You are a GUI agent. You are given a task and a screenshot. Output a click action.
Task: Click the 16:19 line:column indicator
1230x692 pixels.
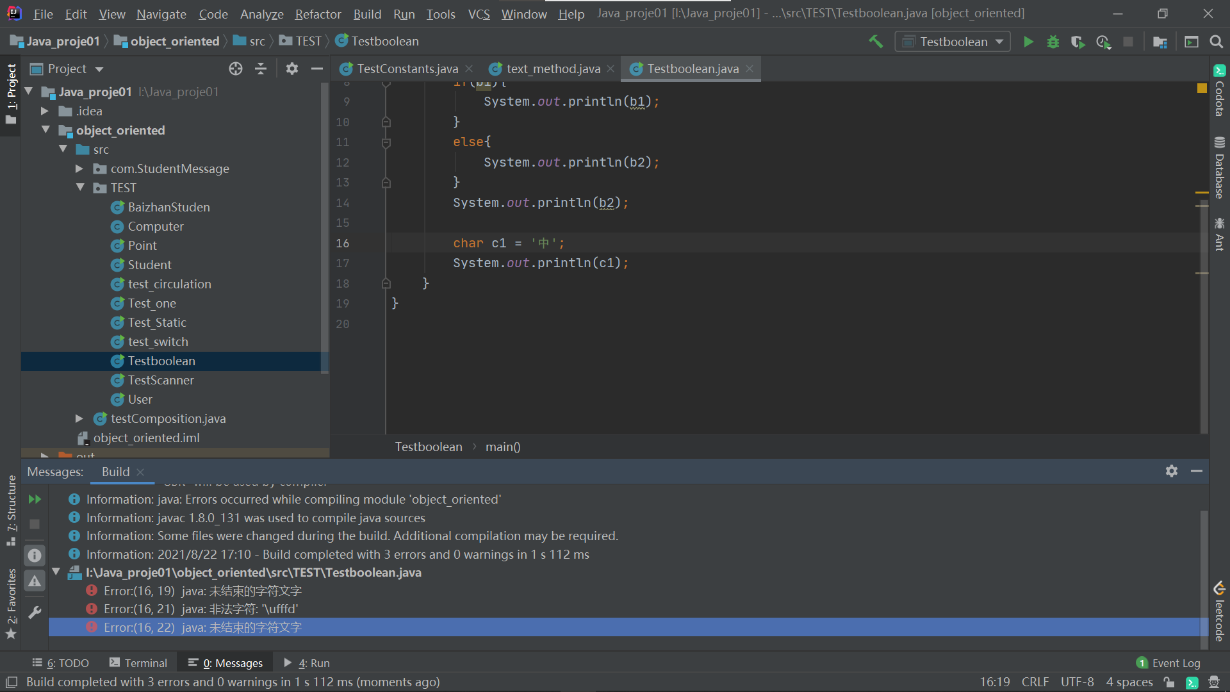click(994, 682)
